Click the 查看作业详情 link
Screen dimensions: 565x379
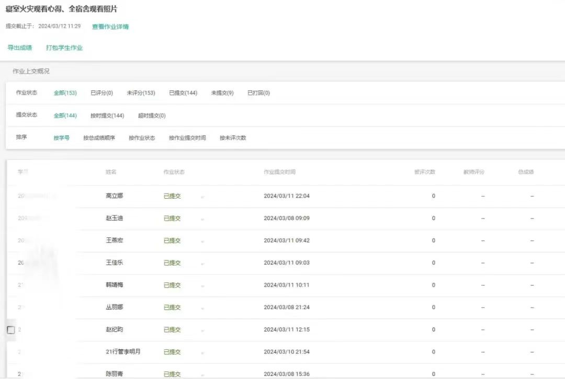[110, 27]
